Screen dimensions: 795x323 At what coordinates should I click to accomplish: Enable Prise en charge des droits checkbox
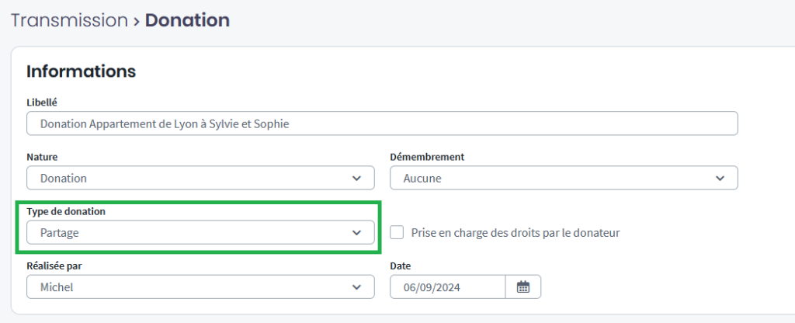point(397,232)
